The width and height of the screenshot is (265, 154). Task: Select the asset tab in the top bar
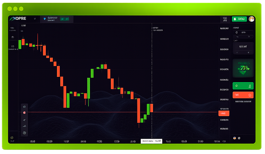57,19
